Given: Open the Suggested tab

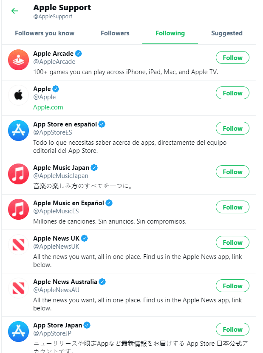Looking at the screenshot, I should 227,33.
